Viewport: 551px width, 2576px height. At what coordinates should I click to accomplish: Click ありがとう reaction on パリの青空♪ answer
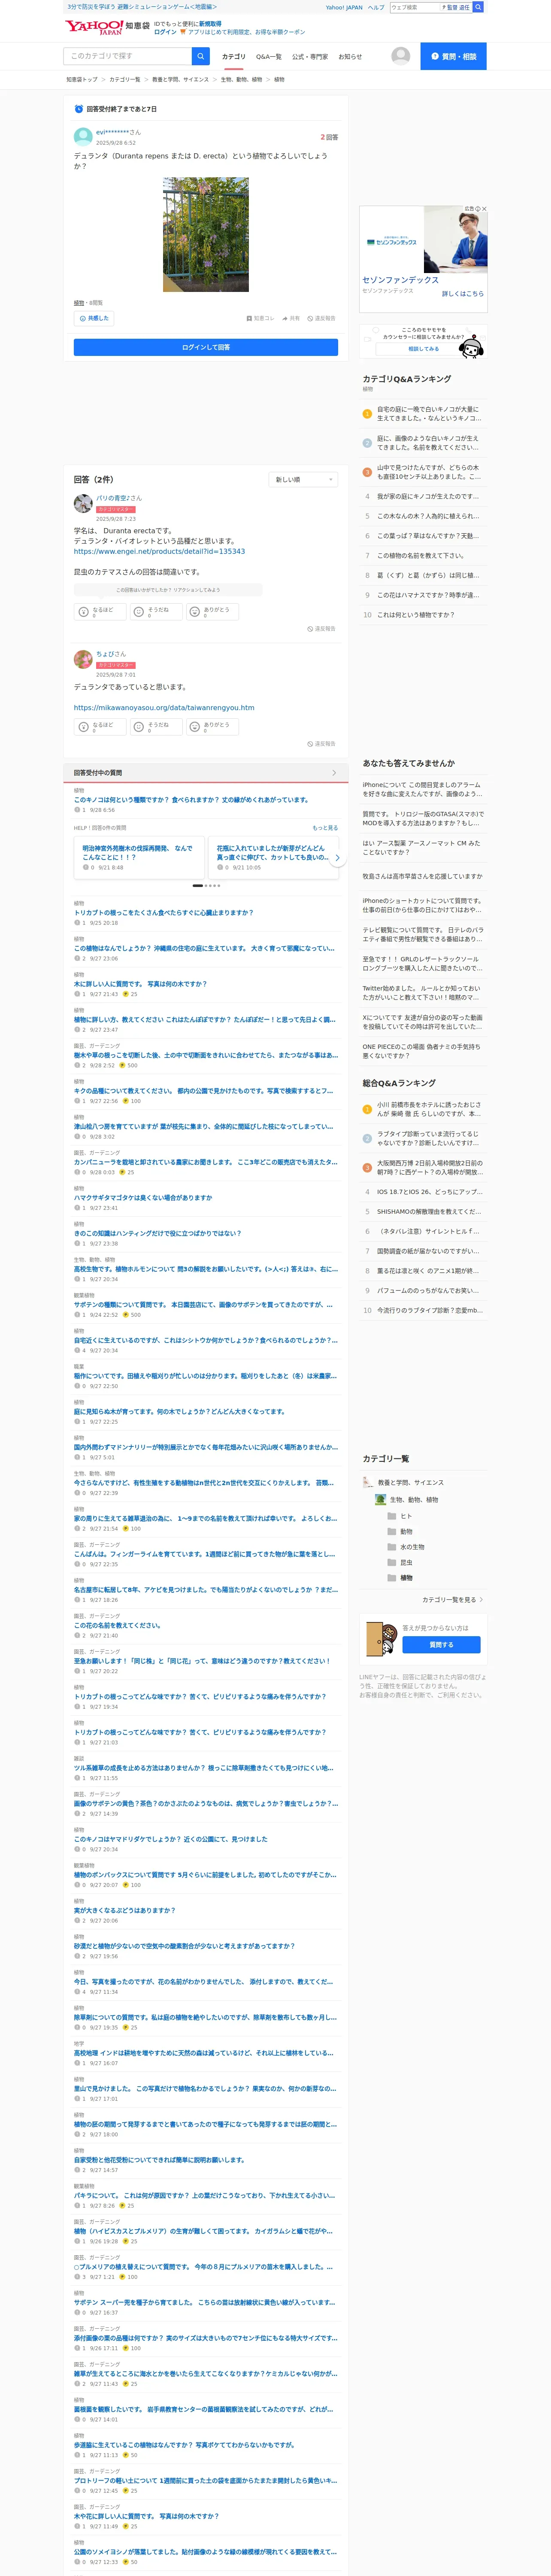click(212, 612)
